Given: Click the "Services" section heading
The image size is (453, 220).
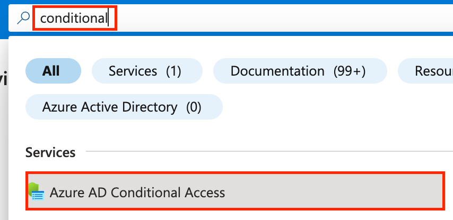Looking at the screenshot, I should point(50,152).
